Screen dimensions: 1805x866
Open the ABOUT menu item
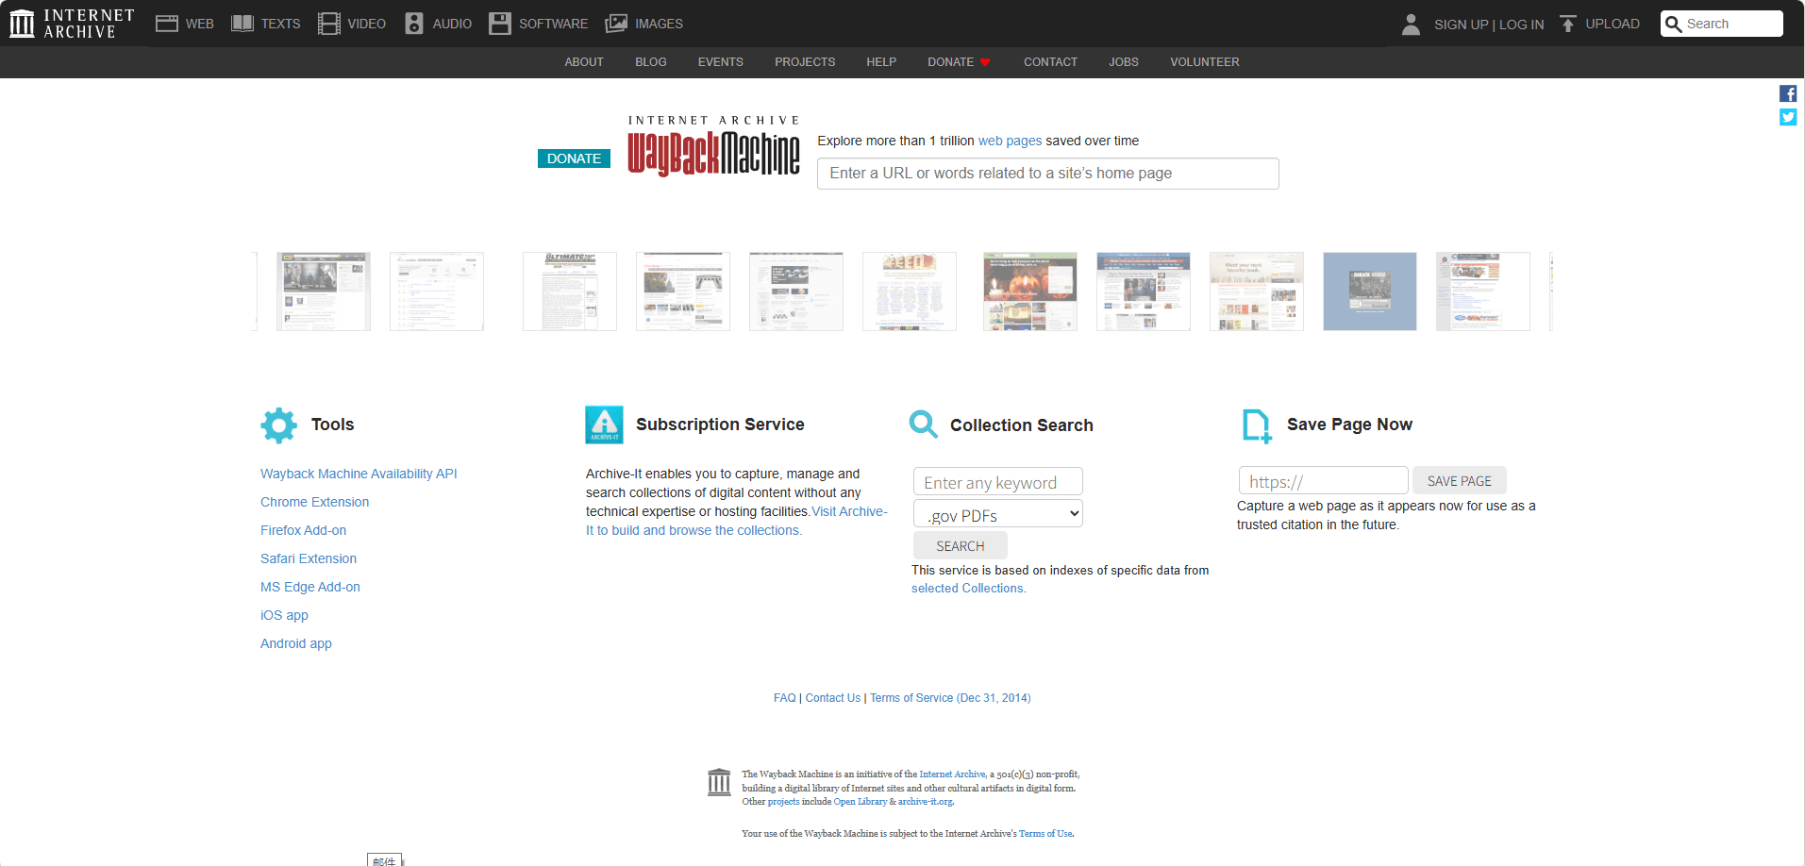point(584,62)
